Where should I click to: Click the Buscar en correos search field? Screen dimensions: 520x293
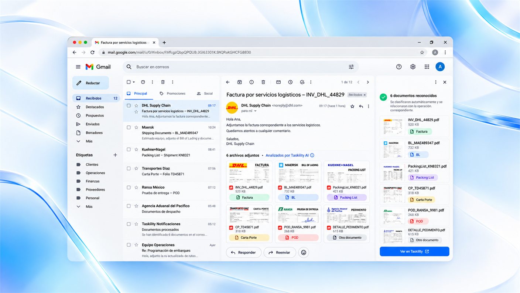[240, 67]
